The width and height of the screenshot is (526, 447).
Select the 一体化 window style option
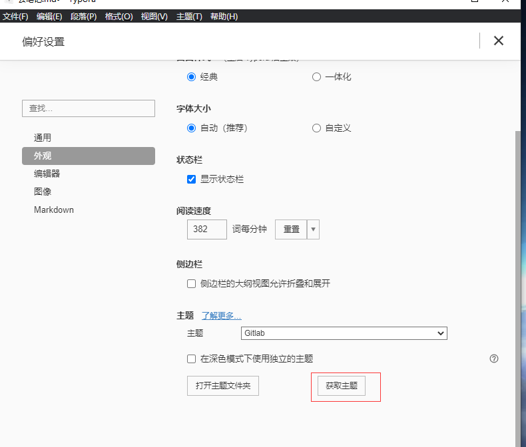pyautogui.click(x=316, y=76)
